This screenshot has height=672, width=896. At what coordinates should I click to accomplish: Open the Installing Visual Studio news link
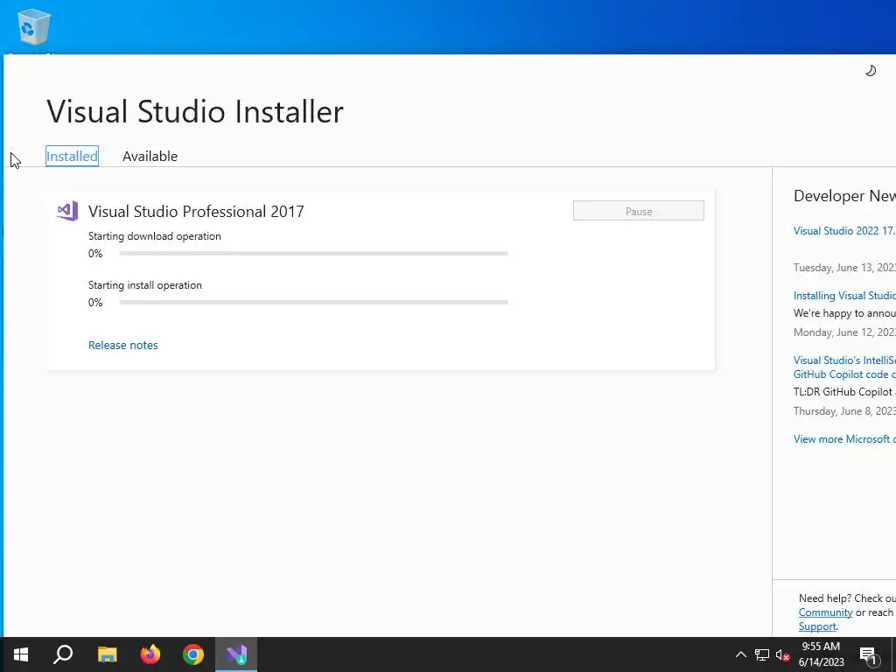coord(844,296)
